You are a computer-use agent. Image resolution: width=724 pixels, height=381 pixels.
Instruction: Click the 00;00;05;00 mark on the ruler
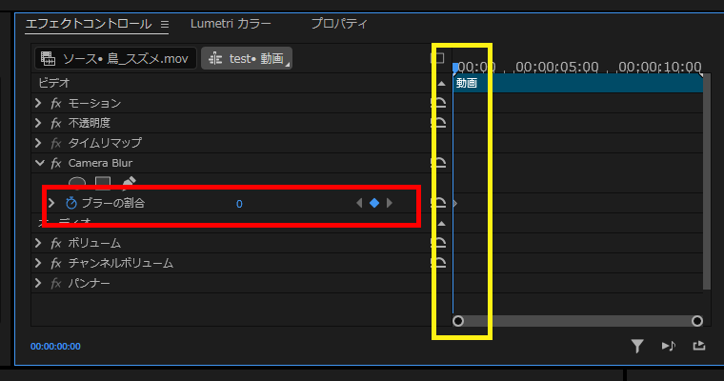(x=557, y=67)
